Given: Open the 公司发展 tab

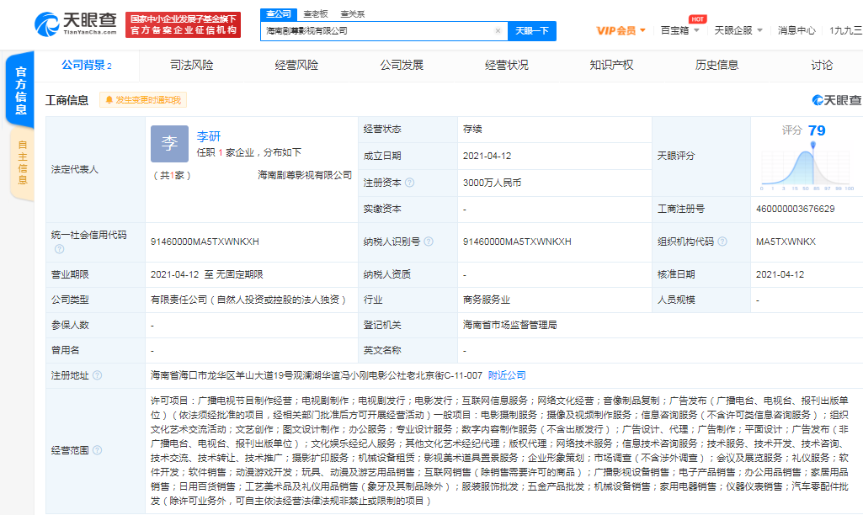Looking at the screenshot, I should click(x=402, y=66).
